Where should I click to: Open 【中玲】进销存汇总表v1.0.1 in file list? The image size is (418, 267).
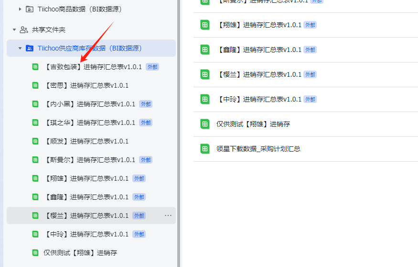tap(259, 99)
